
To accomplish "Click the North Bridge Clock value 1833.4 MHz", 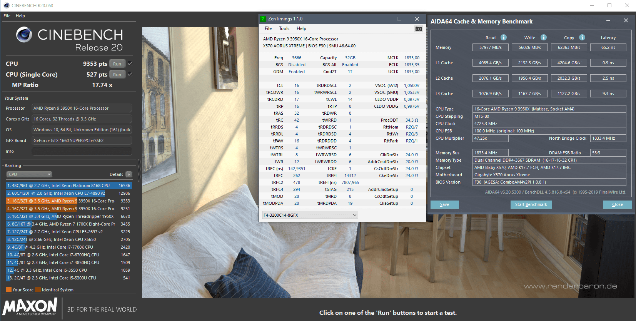I will [608, 138].
